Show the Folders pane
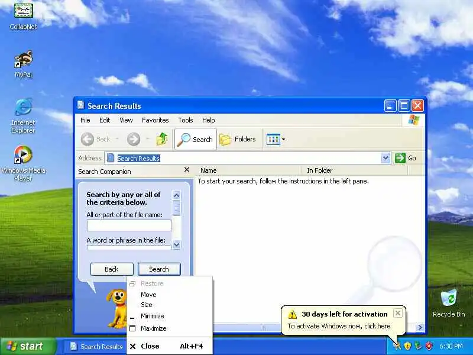The height and width of the screenshot is (355, 473). [x=238, y=139]
